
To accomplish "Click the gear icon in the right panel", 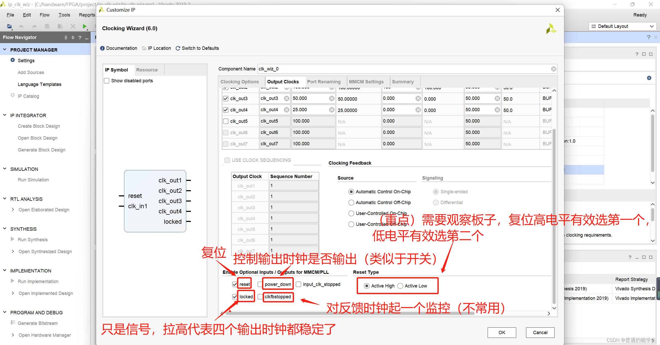I will click(x=649, y=78).
